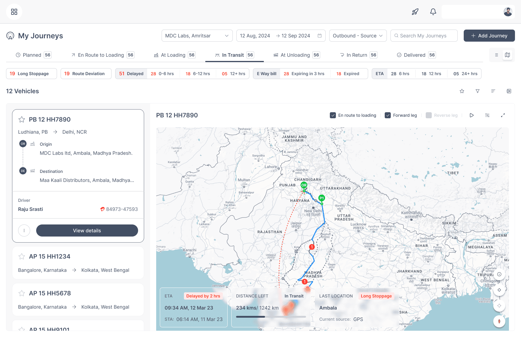
Task: Switch to At Unloading tab
Action: 297,55
